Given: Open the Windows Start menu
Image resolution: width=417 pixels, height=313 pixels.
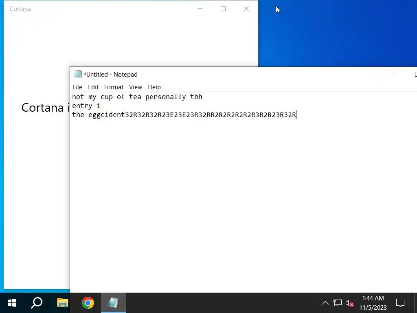Looking at the screenshot, I should point(12,303).
